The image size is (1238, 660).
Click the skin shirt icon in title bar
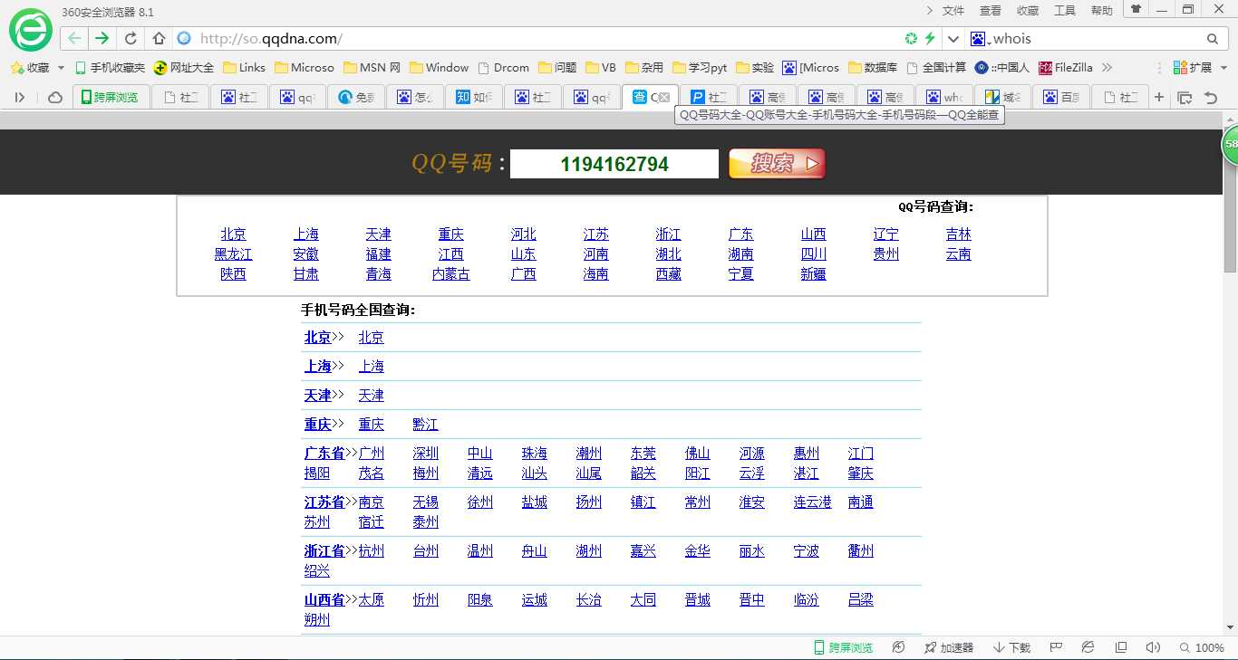click(1136, 9)
